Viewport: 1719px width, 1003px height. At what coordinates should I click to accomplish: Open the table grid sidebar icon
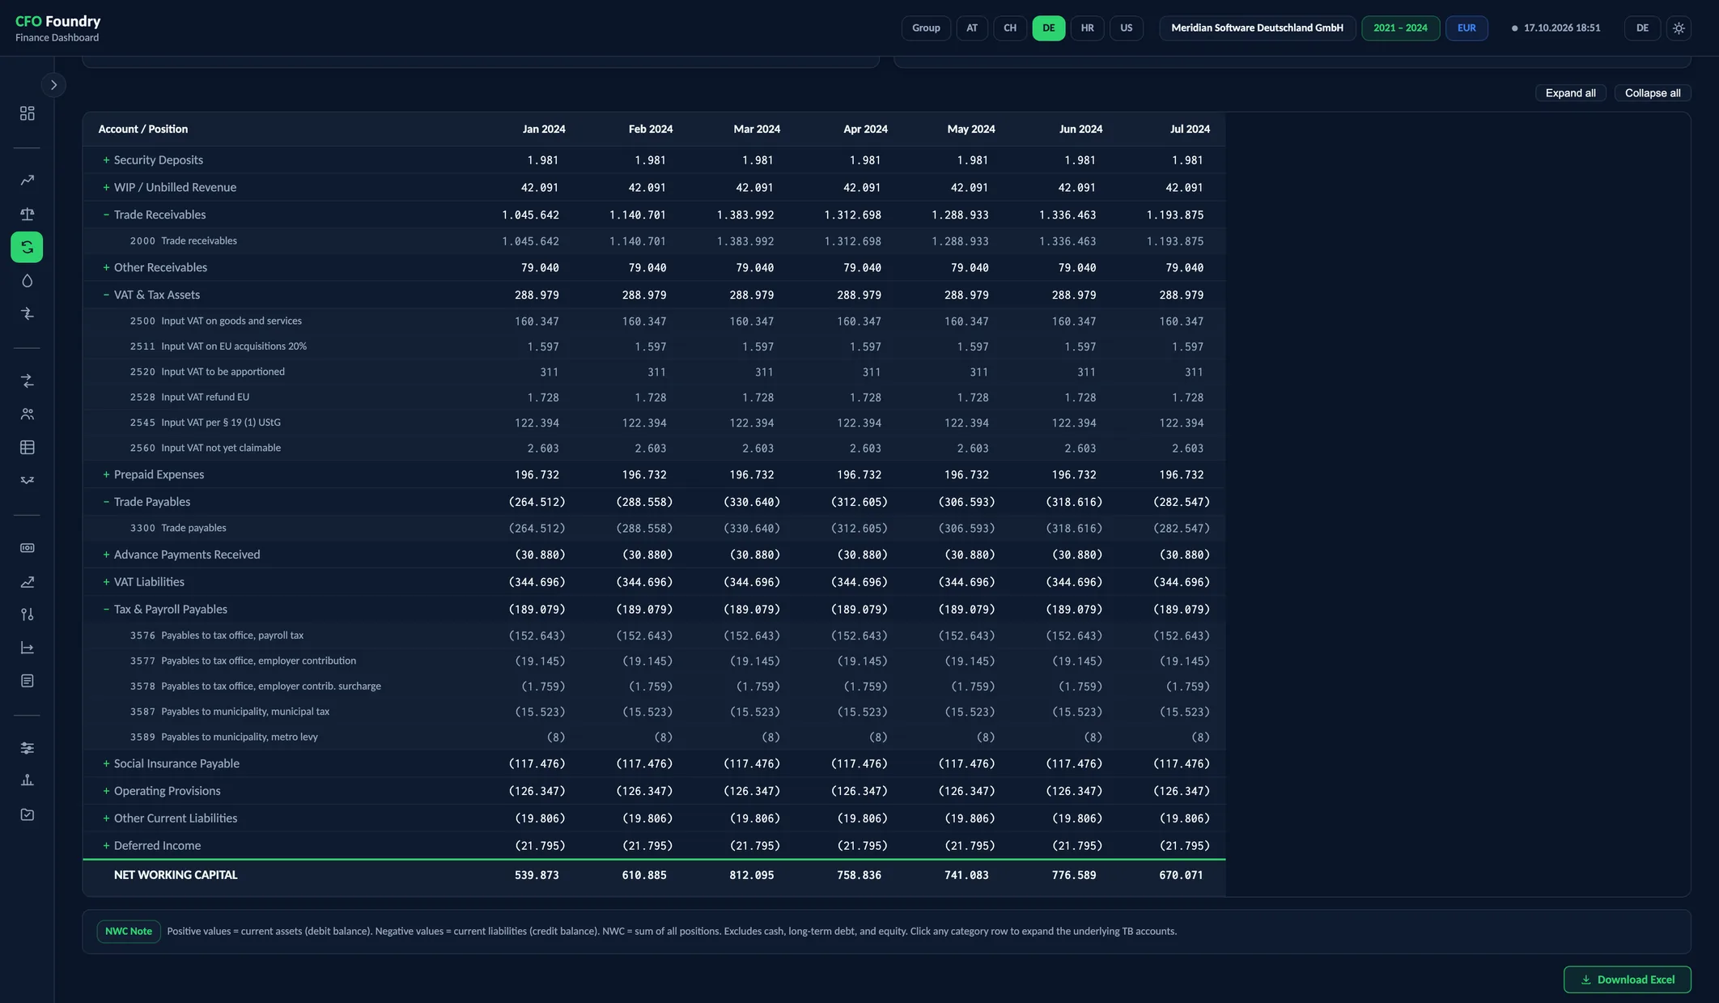pyautogui.click(x=27, y=447)
